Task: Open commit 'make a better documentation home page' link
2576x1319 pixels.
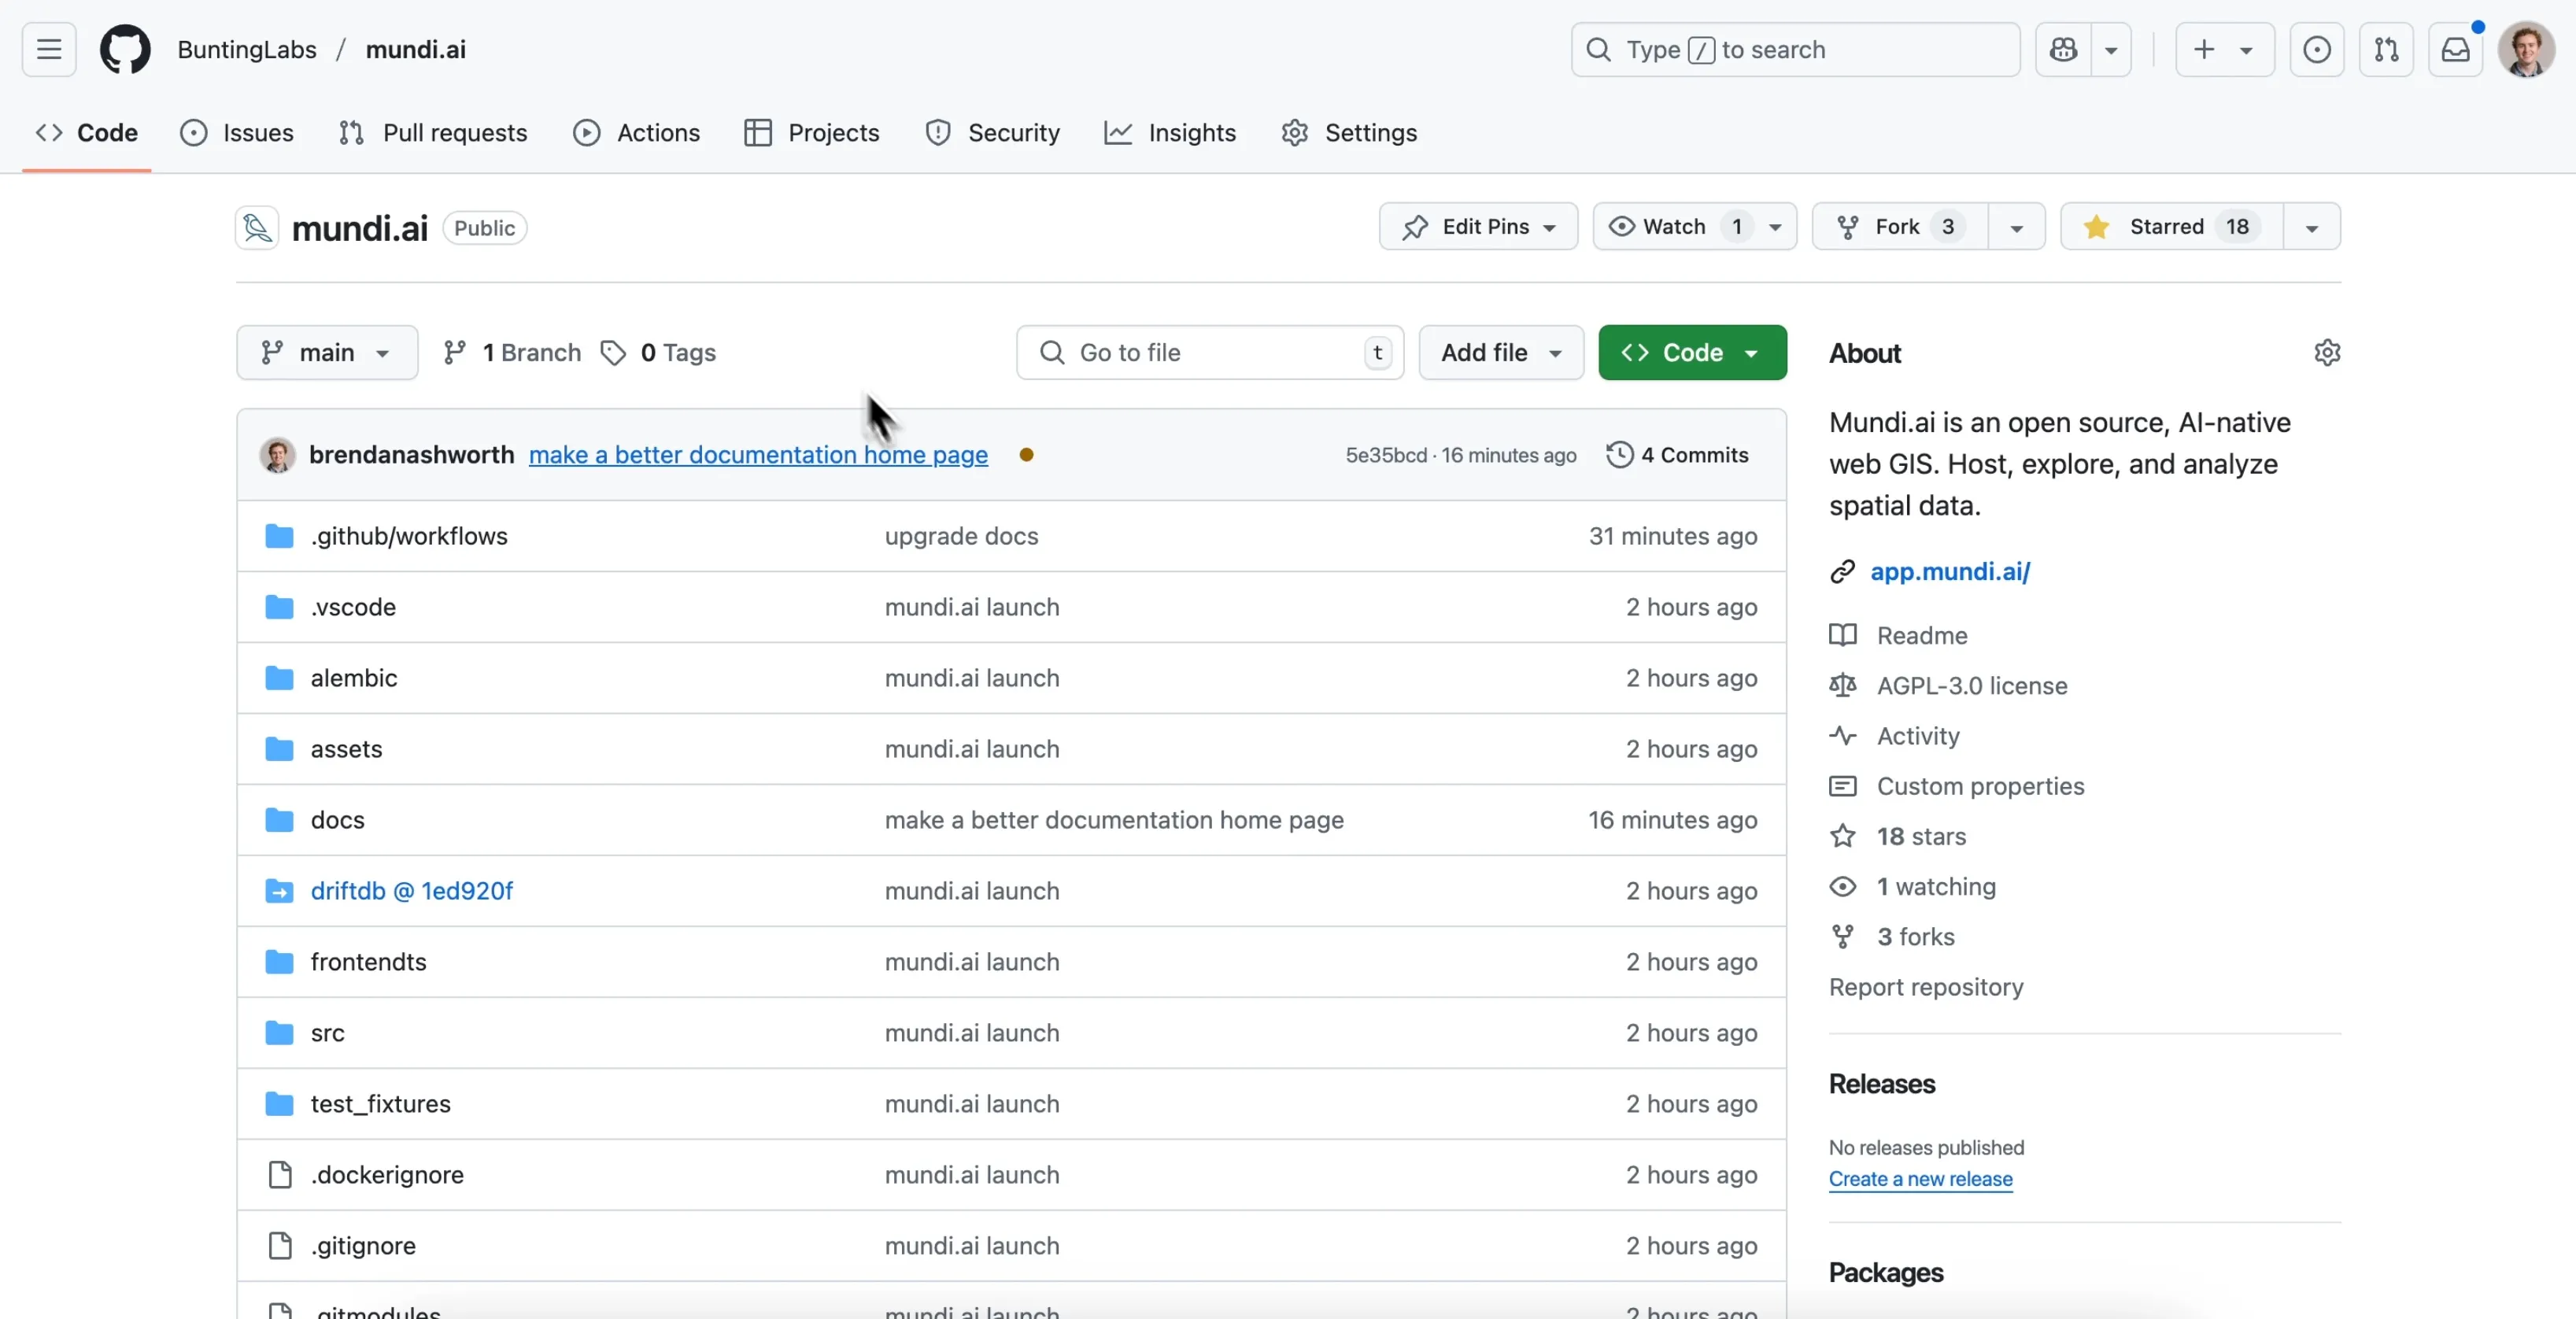Action: click(758, 455)
